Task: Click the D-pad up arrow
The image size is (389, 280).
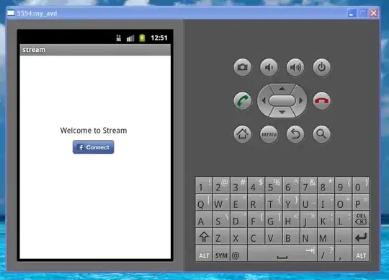Action: [282, 89]
